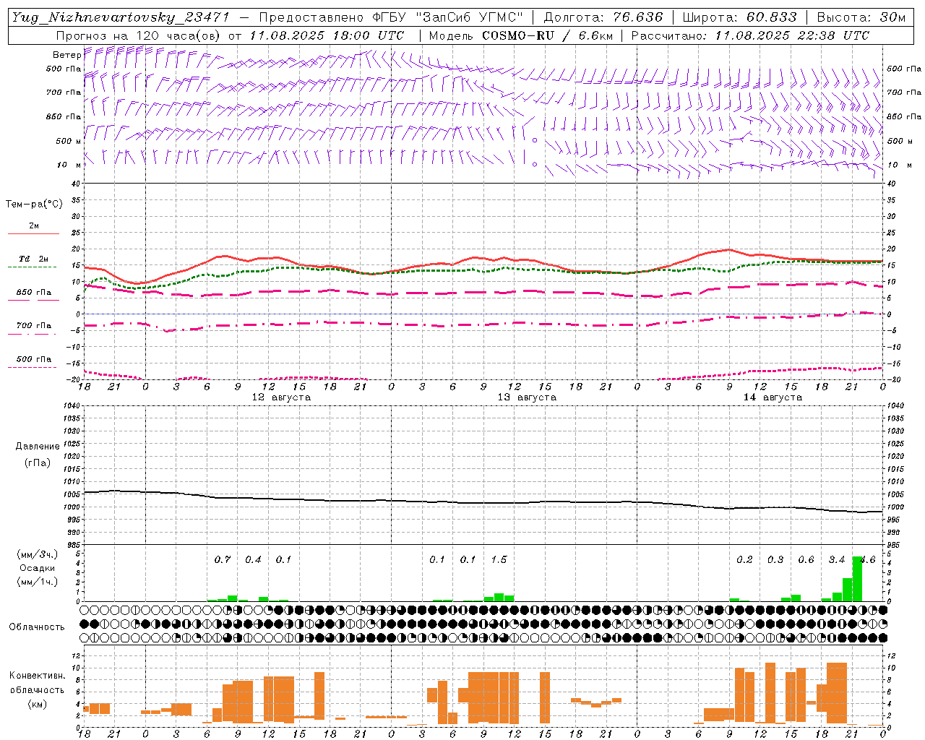Click the Td 2м legend label
Screen dimensions: 925x740
coord(34,259)
